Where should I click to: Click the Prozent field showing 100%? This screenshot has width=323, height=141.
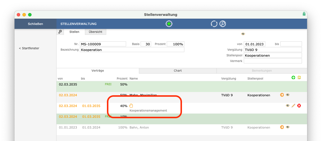176,44
